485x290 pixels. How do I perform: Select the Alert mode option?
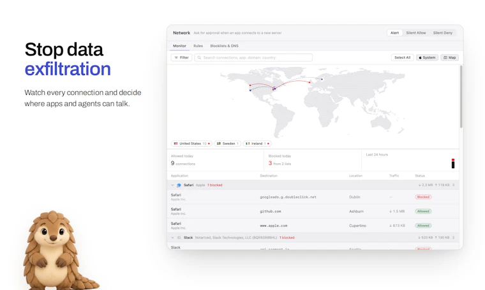(x=394, y=33)
